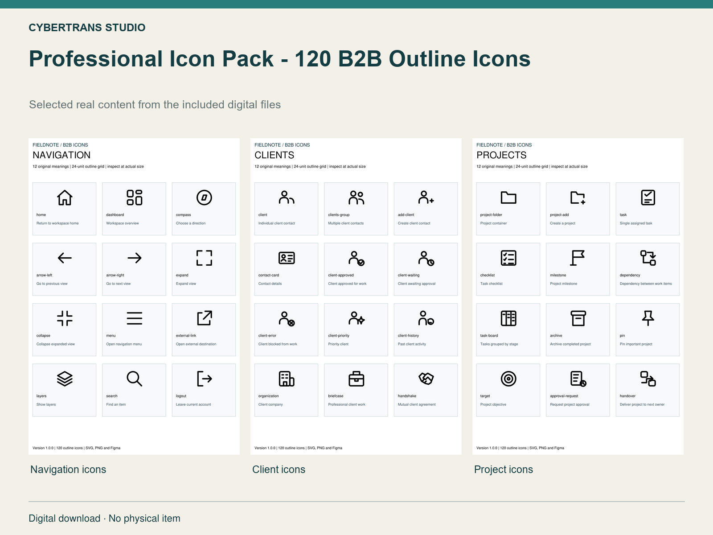The height and width of the screenshot is (535, 713).
Task: Click the arrow-left icon
Action: (x=65, y=258)
